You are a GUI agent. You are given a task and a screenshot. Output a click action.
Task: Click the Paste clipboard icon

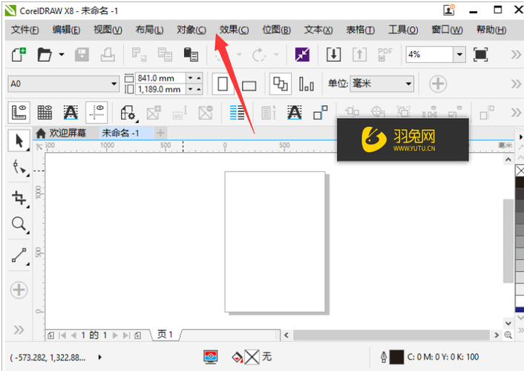click(x=191, y=54)
